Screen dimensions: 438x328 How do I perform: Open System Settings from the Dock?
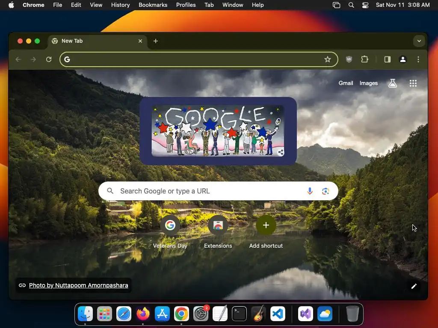click(x=201, y=314)
